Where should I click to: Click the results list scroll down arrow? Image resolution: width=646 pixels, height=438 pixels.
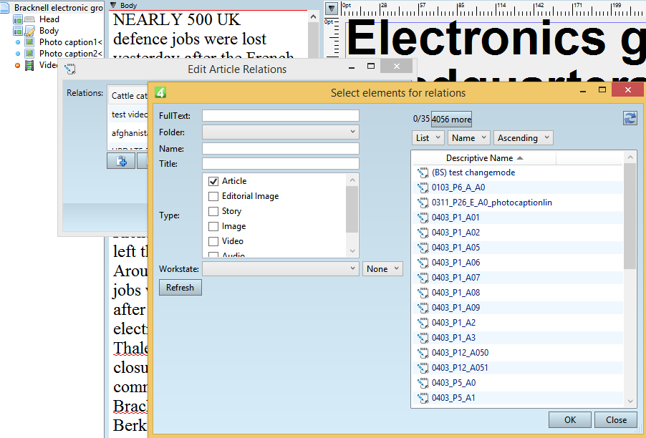point(630,401)
